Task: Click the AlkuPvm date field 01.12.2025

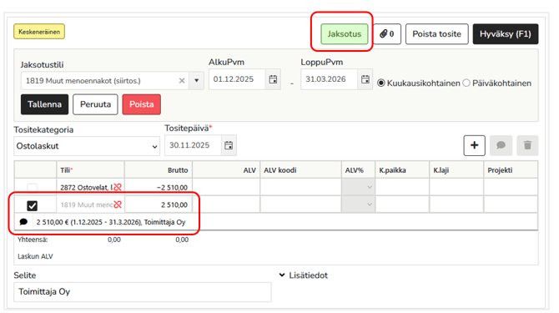Action: point(238,79)
